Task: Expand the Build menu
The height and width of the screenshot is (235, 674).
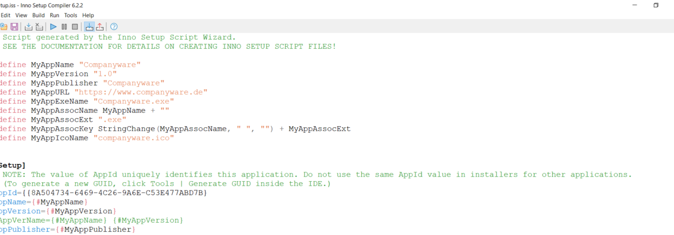Action: (38, 16)
